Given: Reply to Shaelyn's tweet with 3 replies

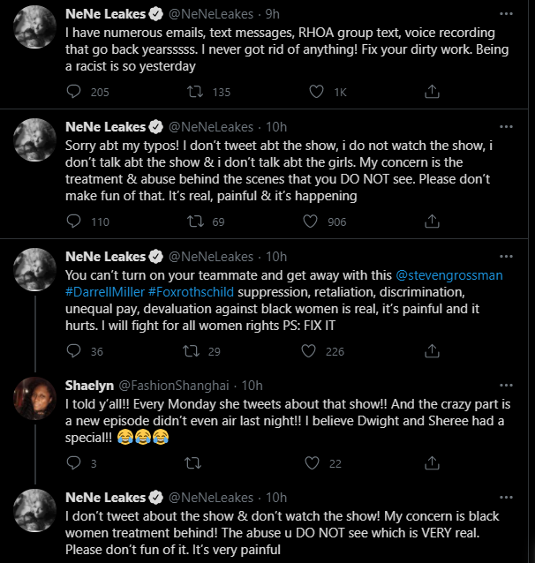Looking at the screenshot, I should pyautogui.click(x=73, y=462).
